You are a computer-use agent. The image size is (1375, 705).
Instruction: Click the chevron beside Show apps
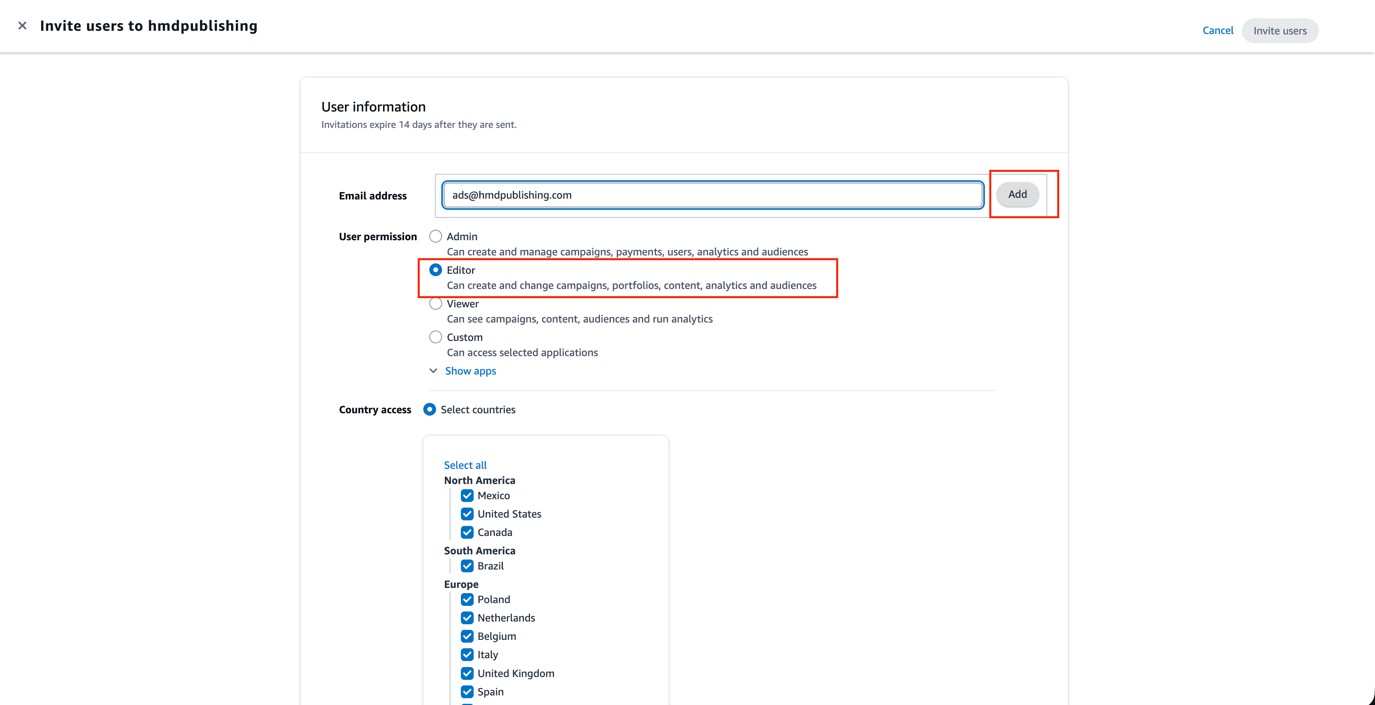point(433,370)
